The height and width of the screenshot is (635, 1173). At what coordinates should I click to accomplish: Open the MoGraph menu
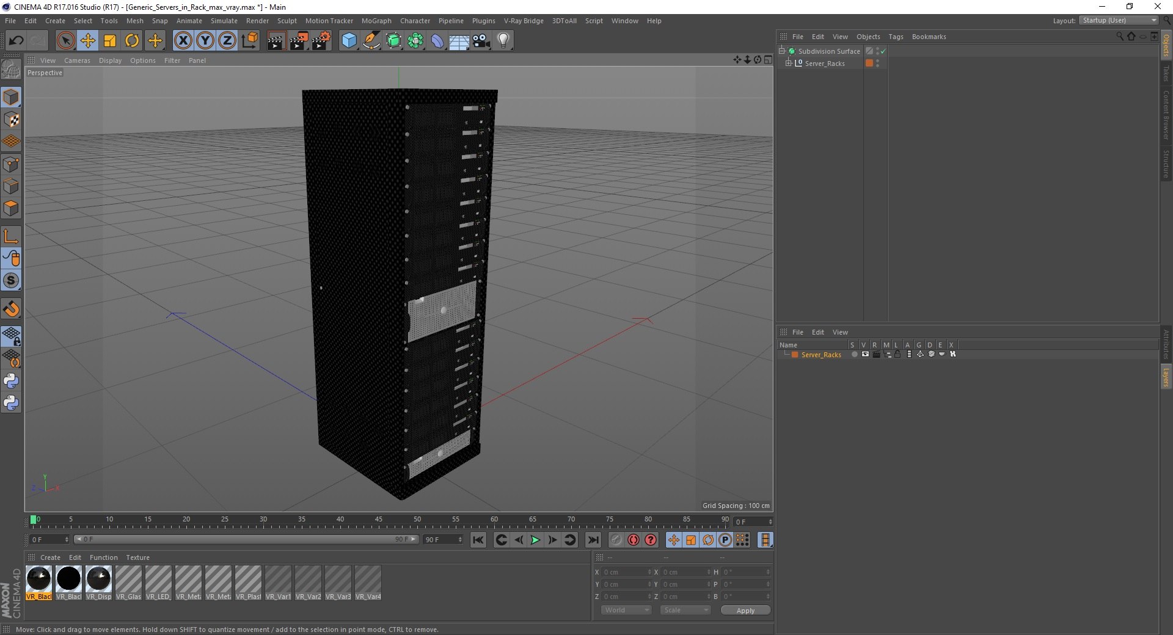[x=376, y=21]
